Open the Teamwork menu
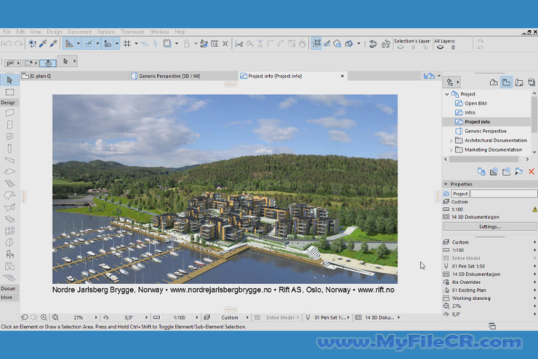Screen dimensions: 538x359 132,31
